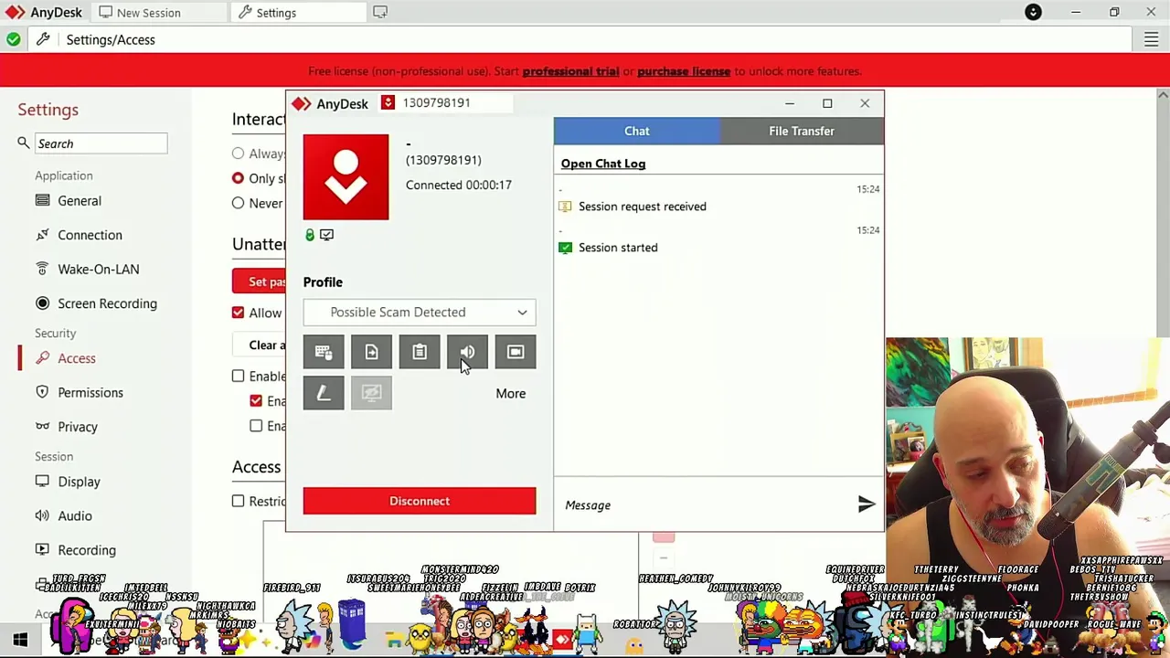This screenshot has width=1170, height=658.
Task: Toggle the clipboard permission icon
Action: pyautogui.click(x=420, y=352)
